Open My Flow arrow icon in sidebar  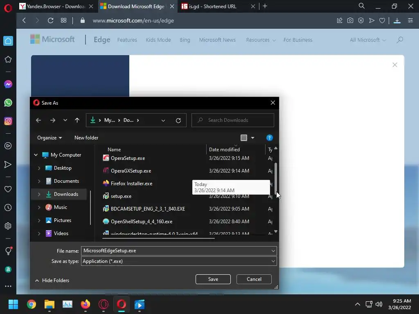(8, 164)
